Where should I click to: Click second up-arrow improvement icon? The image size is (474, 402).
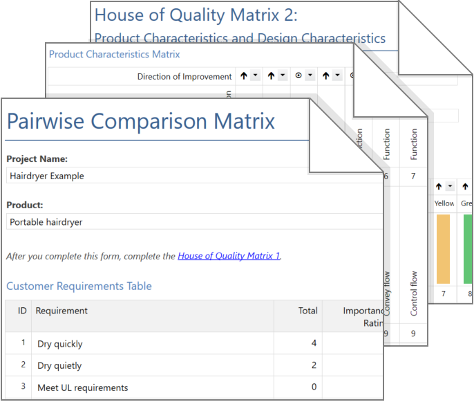(x=271, y=75)
